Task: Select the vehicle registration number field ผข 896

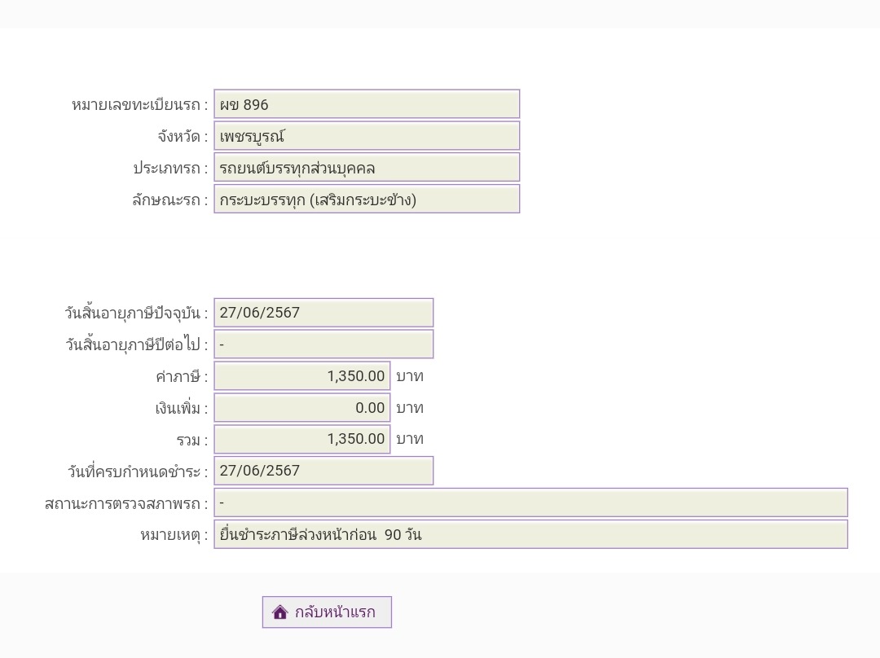Action: 367,104
